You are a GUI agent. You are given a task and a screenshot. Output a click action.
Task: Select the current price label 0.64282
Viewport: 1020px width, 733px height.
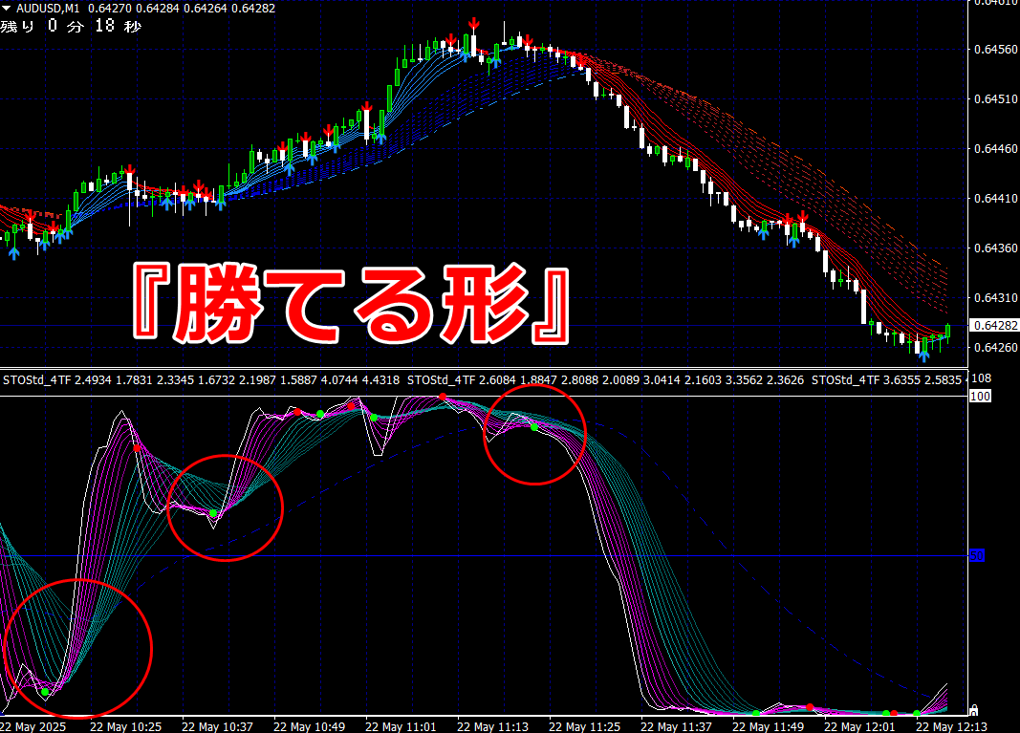pos(994,325)
